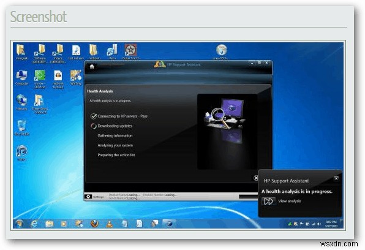Click the bold popup message 'A health analysis is in progress.'
The image size is (365, 250).
click(x=297, y=192)
